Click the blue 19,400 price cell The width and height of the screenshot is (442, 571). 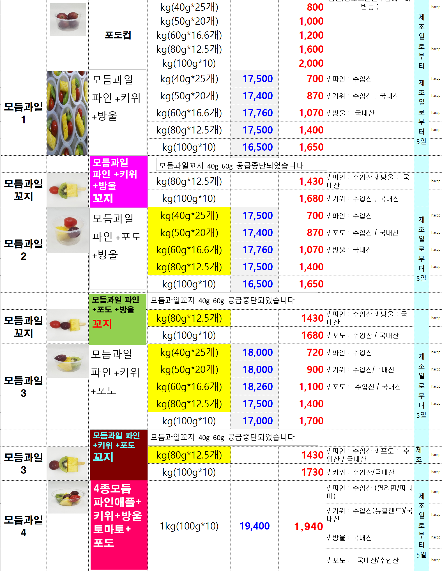(254, 526)
